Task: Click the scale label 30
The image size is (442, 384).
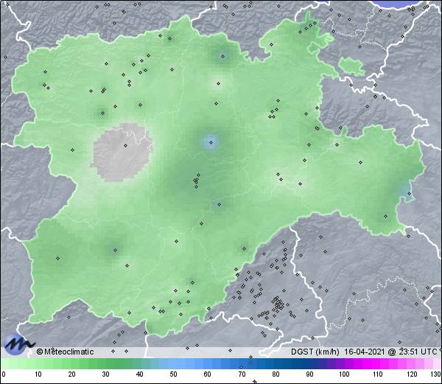Action: coord(105,374)
